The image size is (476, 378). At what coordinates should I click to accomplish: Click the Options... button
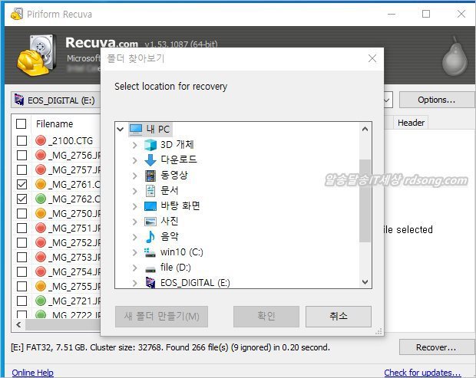pyautogui.click(x=436, y=100)
